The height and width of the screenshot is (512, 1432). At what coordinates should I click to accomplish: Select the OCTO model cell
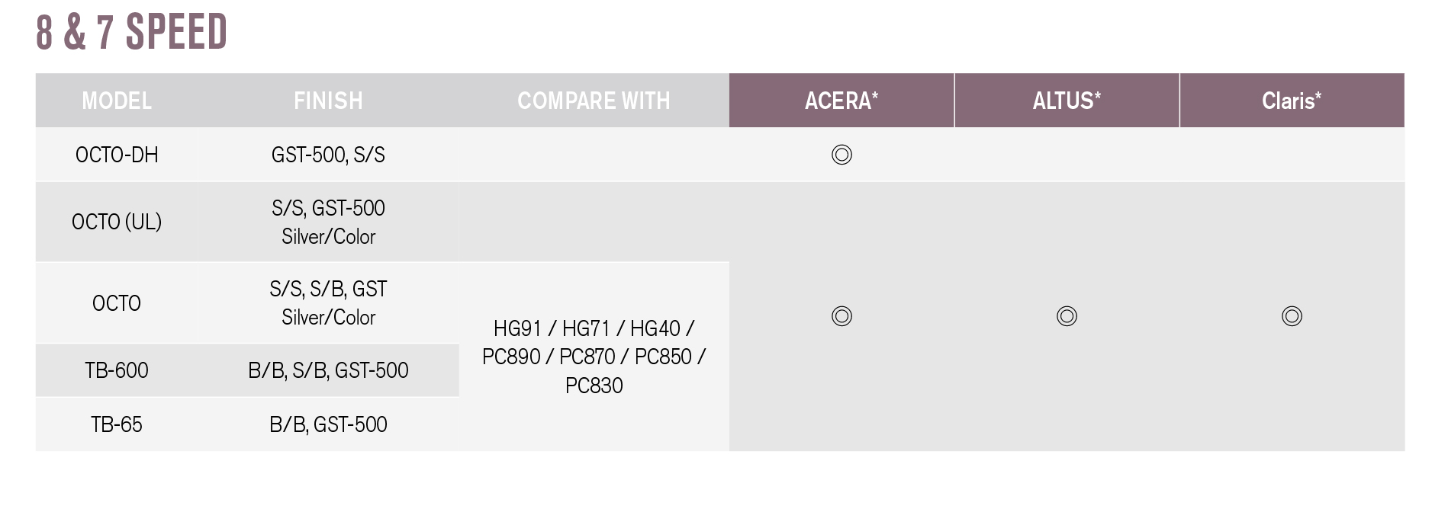pyautogui.click(x=117, y=303)
